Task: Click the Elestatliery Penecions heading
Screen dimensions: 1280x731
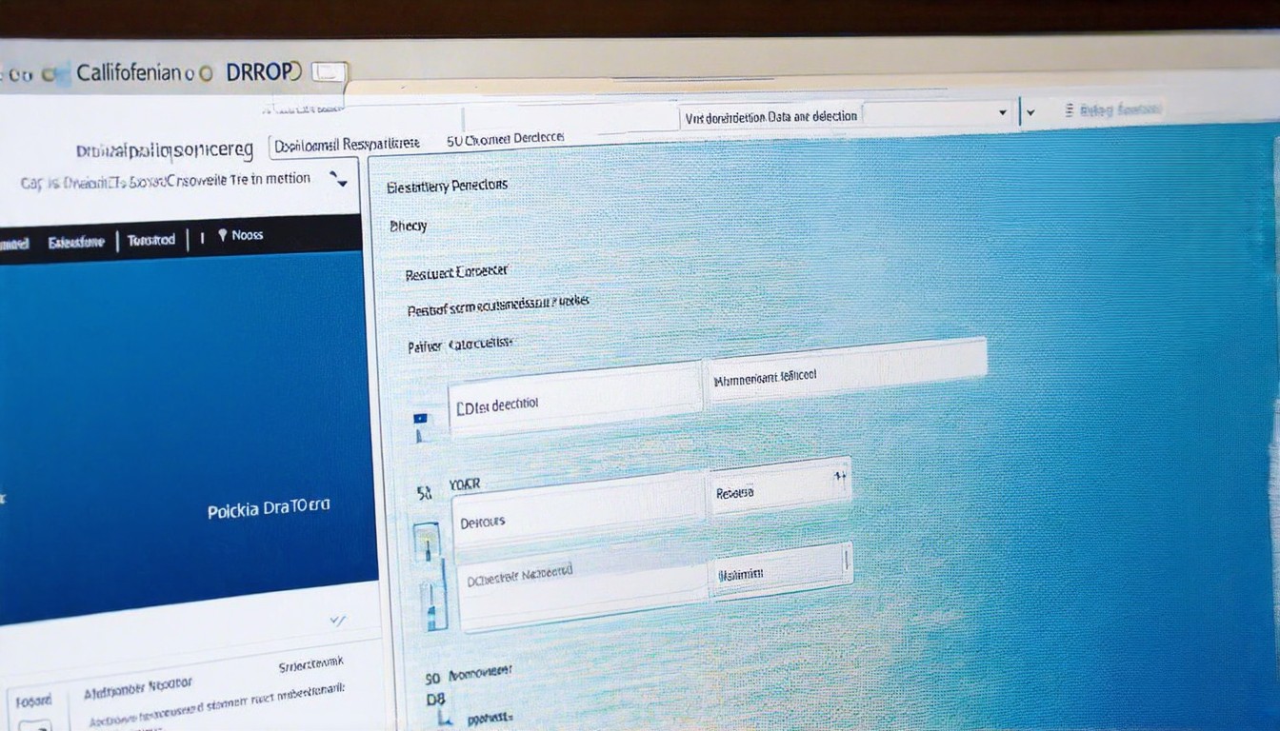Action: click(447, 187)
